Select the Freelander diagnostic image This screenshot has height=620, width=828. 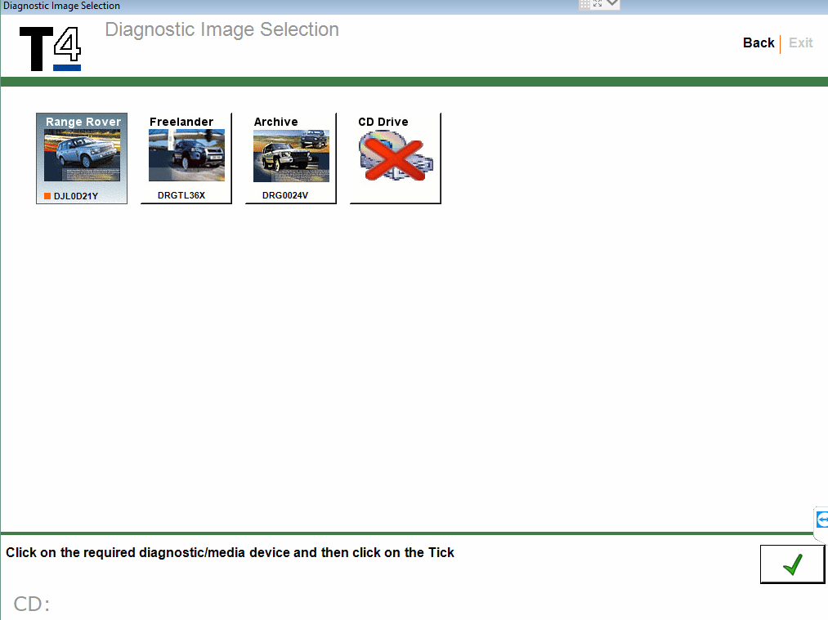point(186,158)
